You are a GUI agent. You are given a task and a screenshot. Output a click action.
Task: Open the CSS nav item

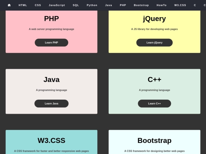[x=38, y=5]
